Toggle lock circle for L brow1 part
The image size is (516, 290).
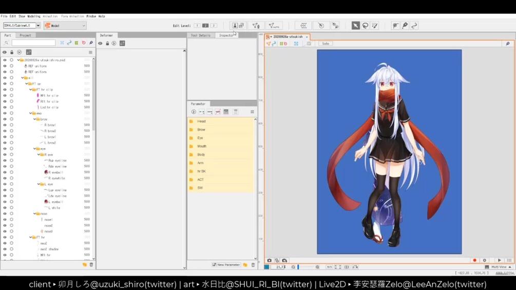(11, 137)
